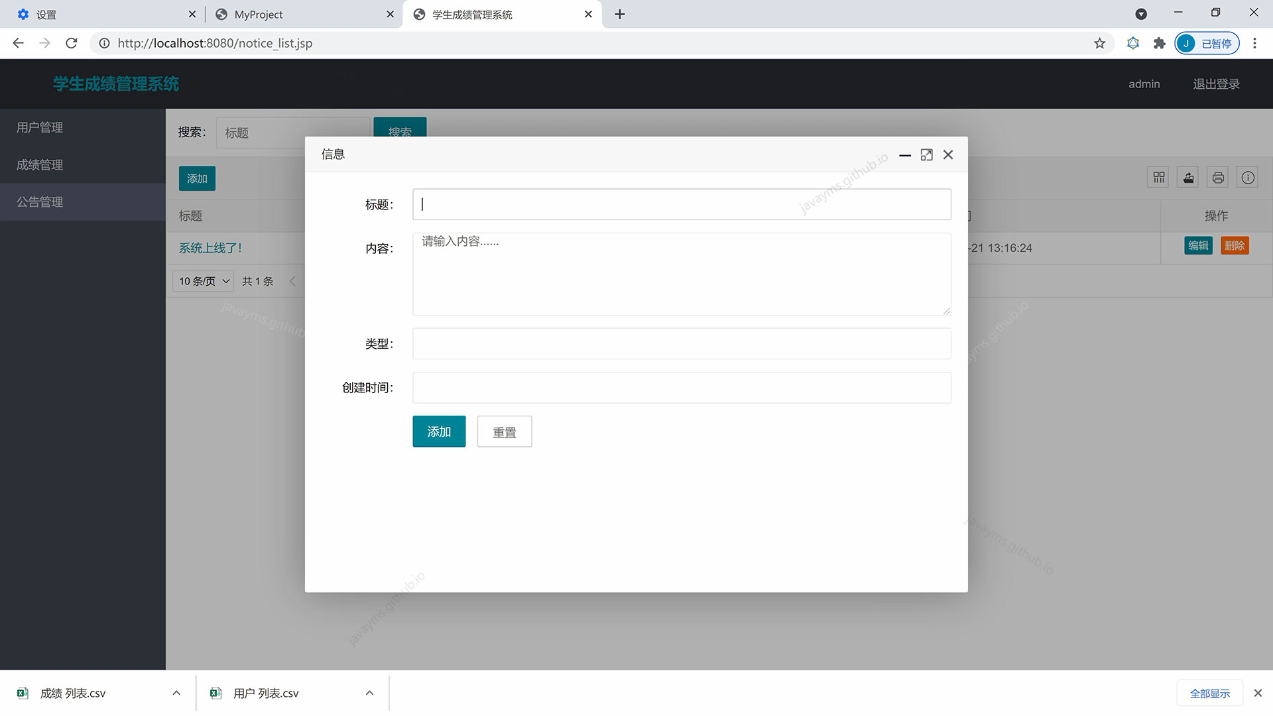Click the export data folder icon
1273x716 pixels.
[x=1187, y=177]
